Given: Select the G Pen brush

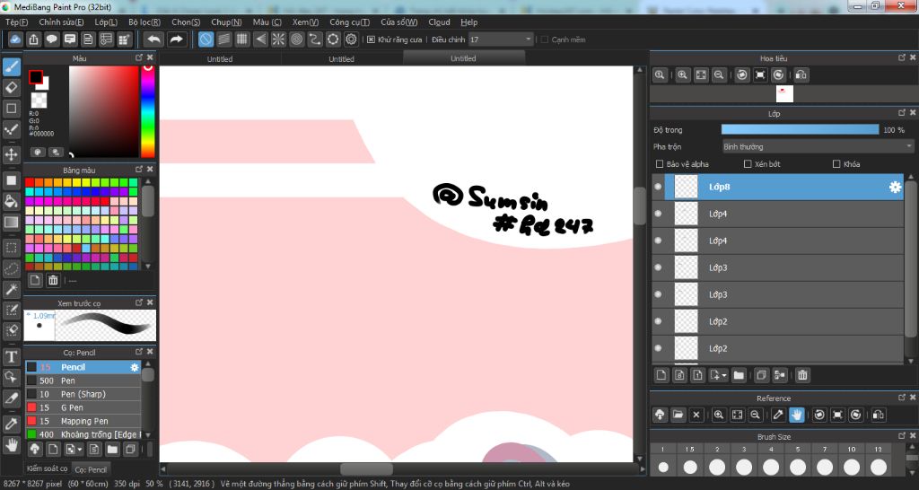Looking at the screenshot, I should (83, 407).
